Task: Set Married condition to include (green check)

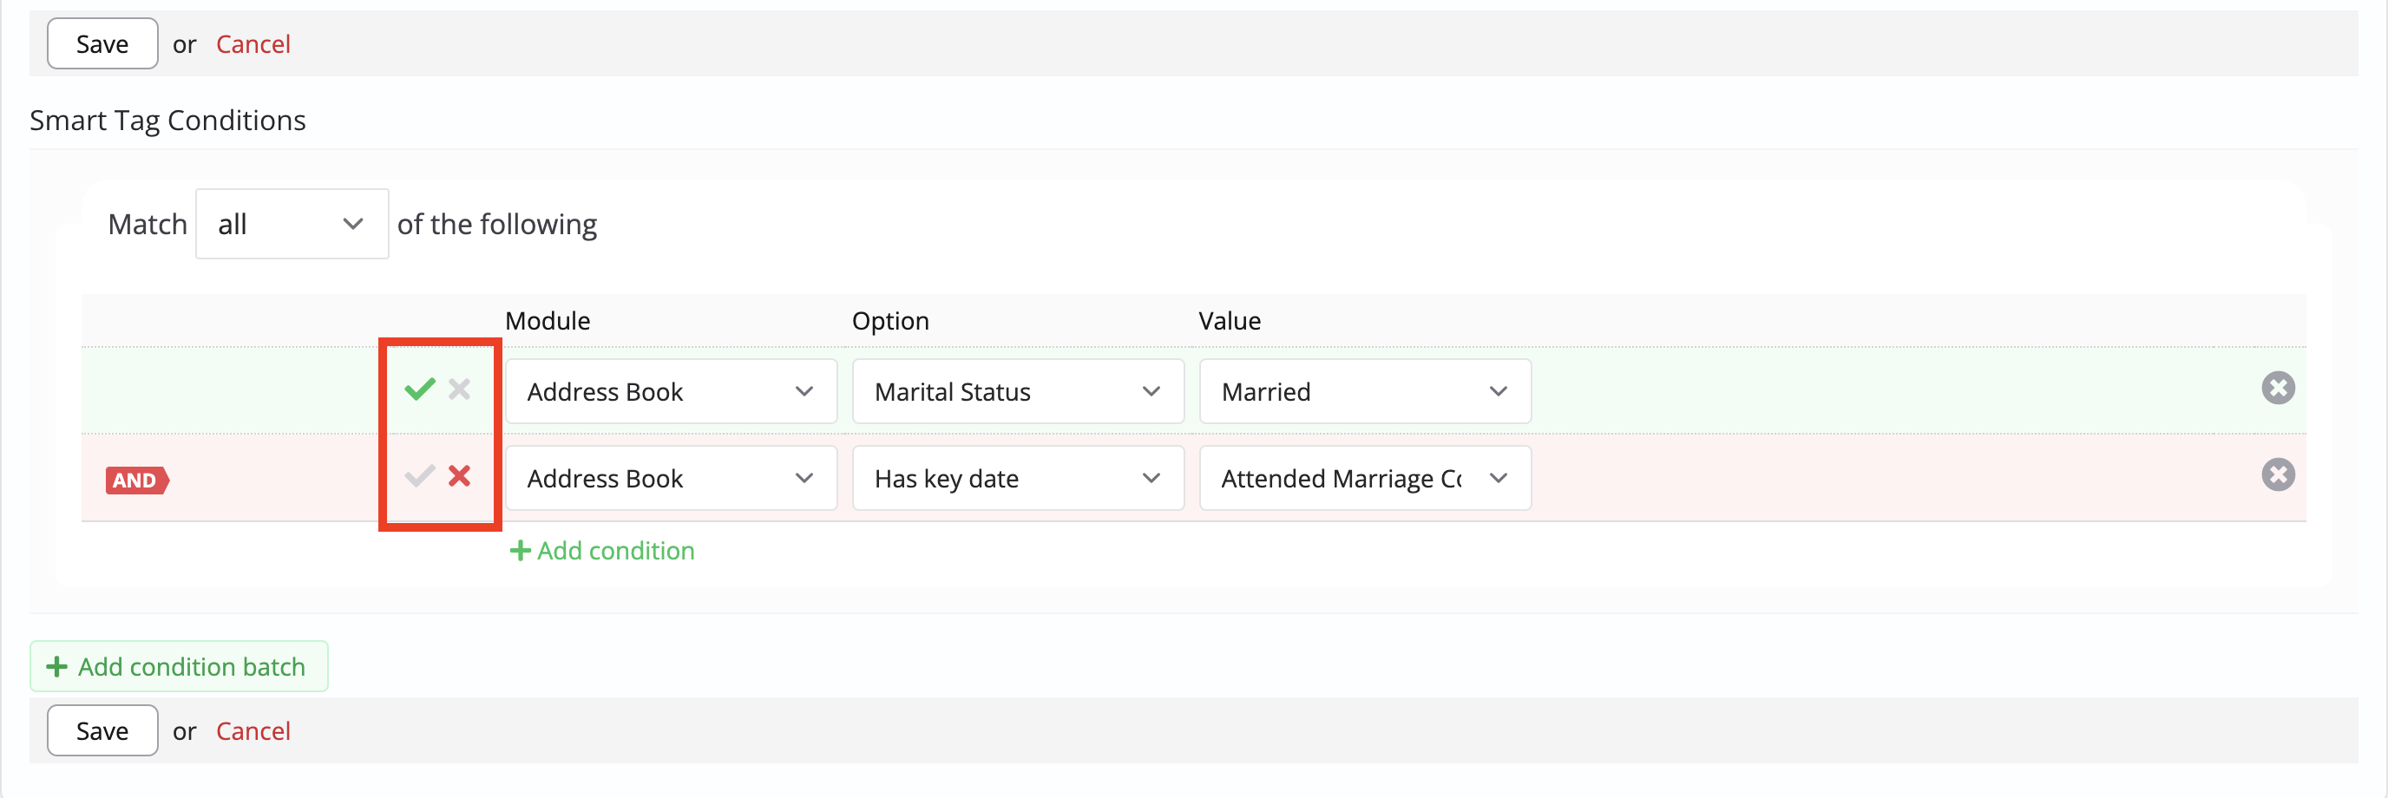Action: pos(420,389)
